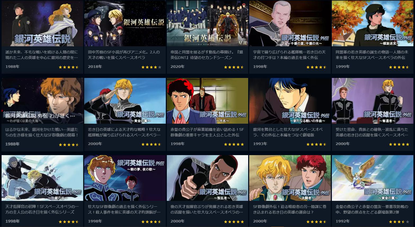The height and width of the screenshot is (227, 415).
Task: Click description text starting 田中芳樹のSF小説
Action: click(124, 55)
